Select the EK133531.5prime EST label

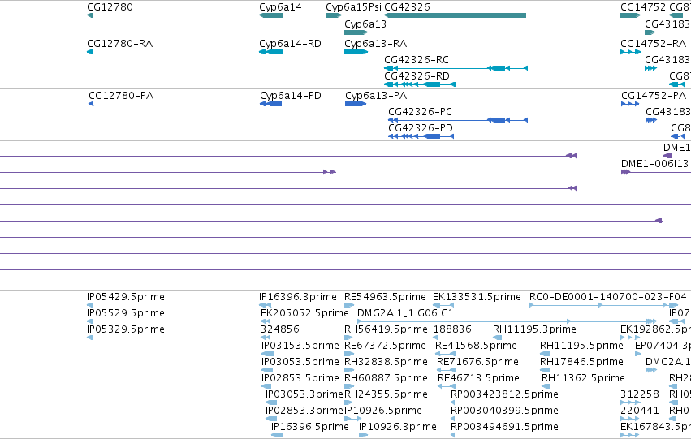click(477, 297)
